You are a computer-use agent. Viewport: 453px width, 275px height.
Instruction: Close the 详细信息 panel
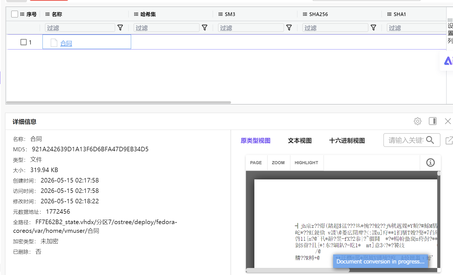(x=448, y=121)
